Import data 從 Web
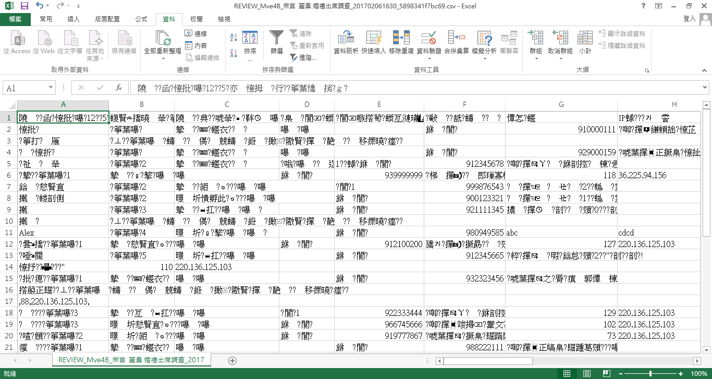 44,43
